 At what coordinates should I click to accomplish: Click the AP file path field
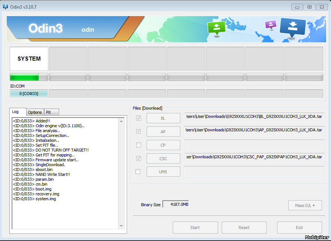[254, 131]
